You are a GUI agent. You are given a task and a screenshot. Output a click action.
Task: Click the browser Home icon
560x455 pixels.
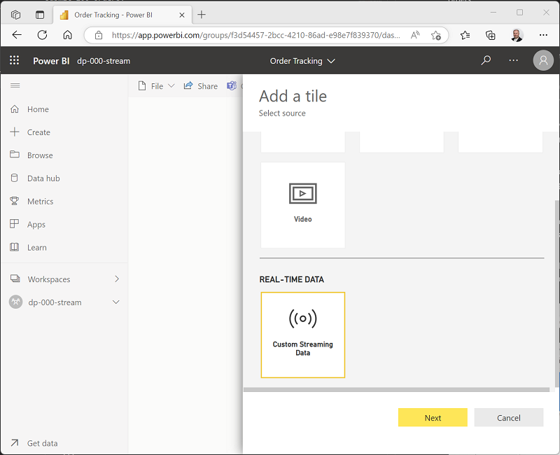pyautogui.click(x=67, y=35)
